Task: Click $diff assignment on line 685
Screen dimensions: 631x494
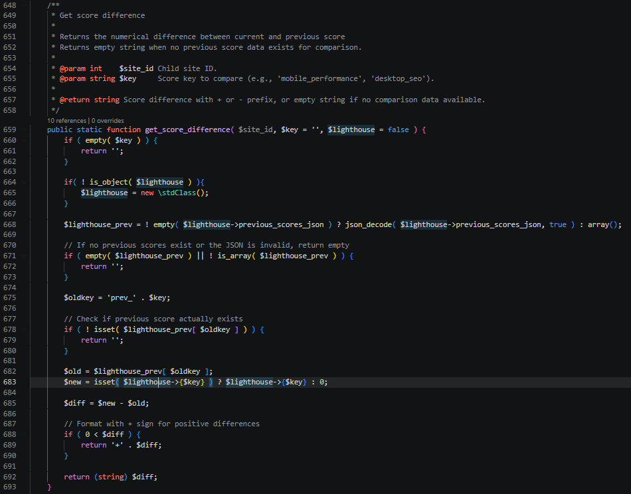Action: pos(74,403)
